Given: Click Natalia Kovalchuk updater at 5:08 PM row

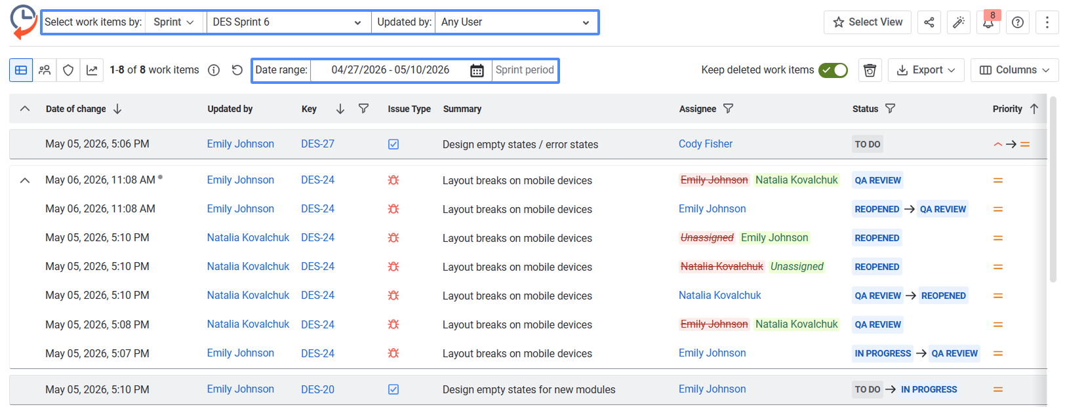Looking at the screenshot, I should point(248,324).
